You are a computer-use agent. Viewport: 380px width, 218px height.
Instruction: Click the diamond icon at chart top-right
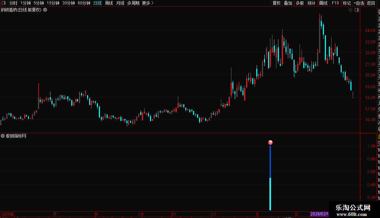click(x=350, y=10)
